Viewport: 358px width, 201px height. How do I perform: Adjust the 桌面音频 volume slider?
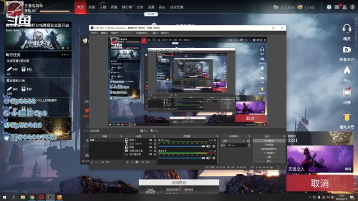[x=182, y=158]
